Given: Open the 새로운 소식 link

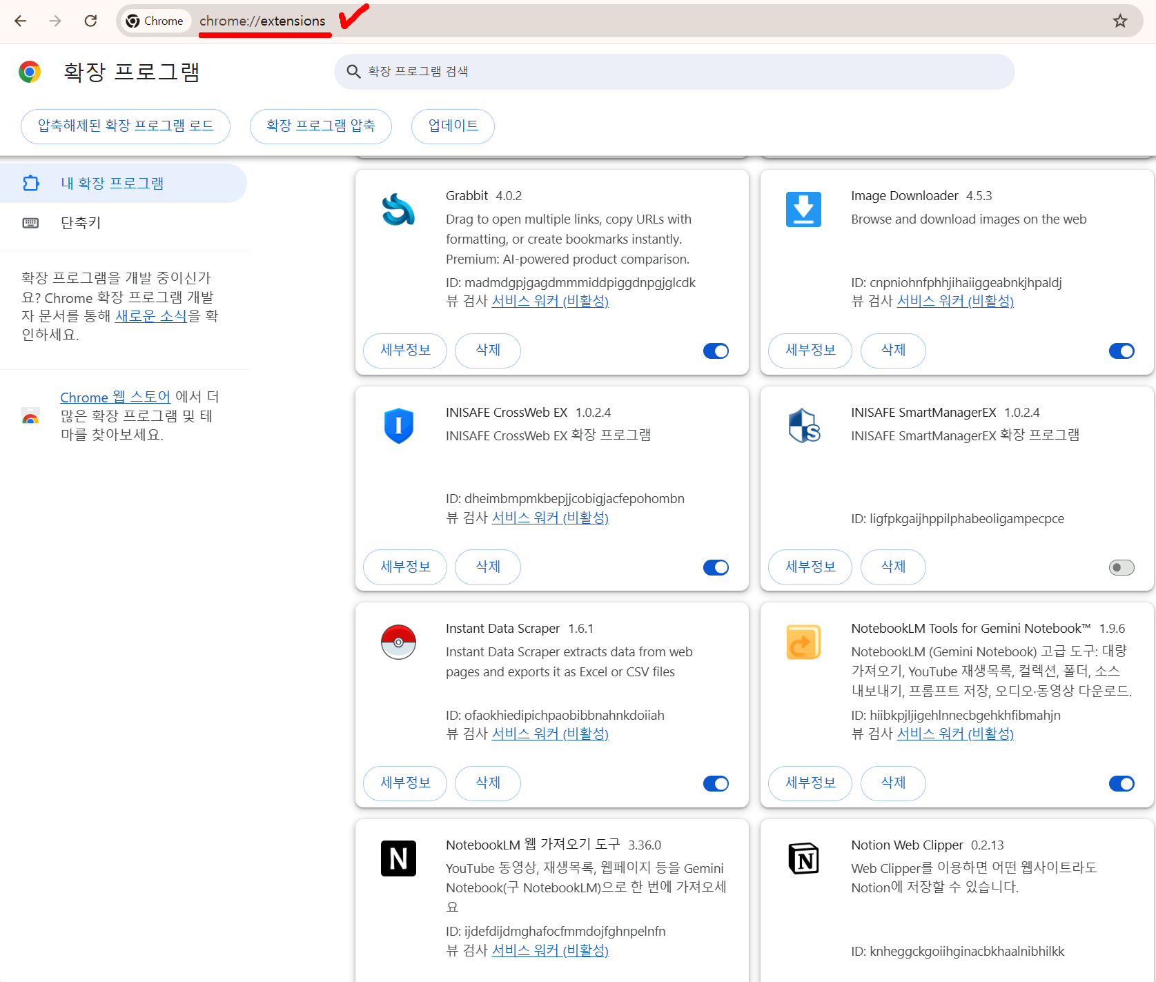Looking at the screenshot, I should (x=151, y=316).
